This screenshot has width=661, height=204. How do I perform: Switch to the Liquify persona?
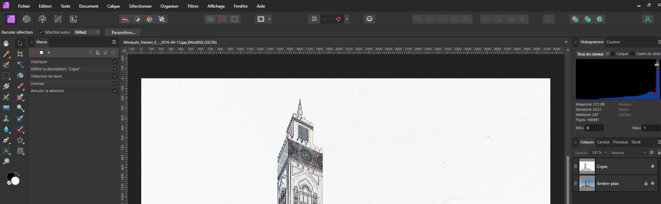[x=27, y=19]
